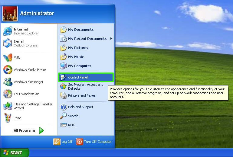Viewport: 233px width, 157px height.
Task: Select the Internet menu label
Action: (x=21, y=29)
